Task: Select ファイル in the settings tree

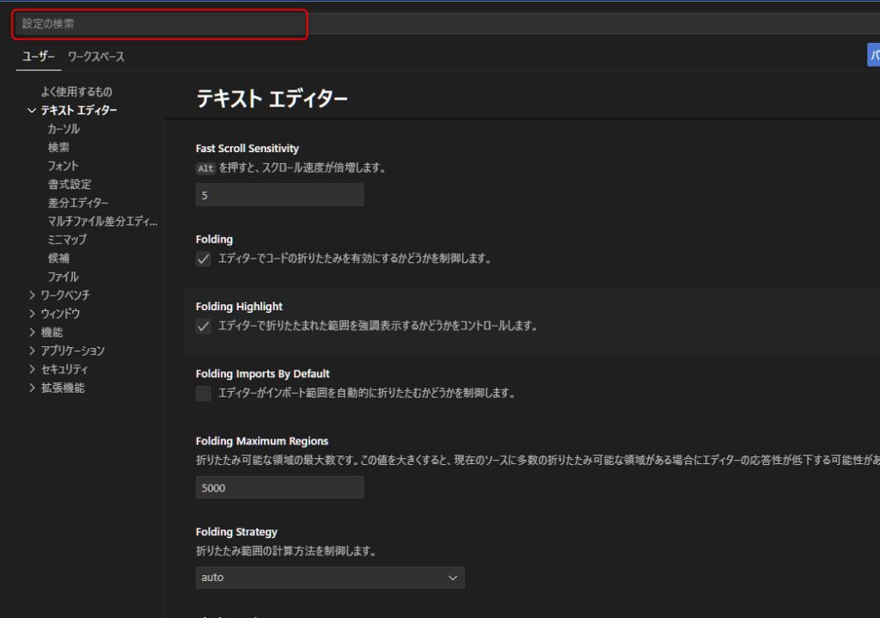Action: (x=63, y=277)
